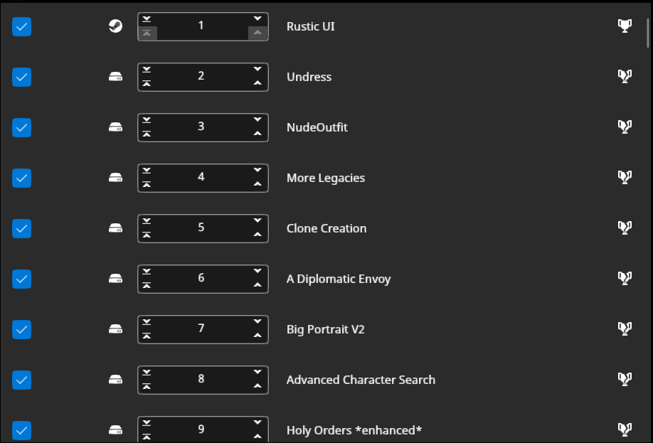Click the local drive icon beside Undress

(115, 77)
